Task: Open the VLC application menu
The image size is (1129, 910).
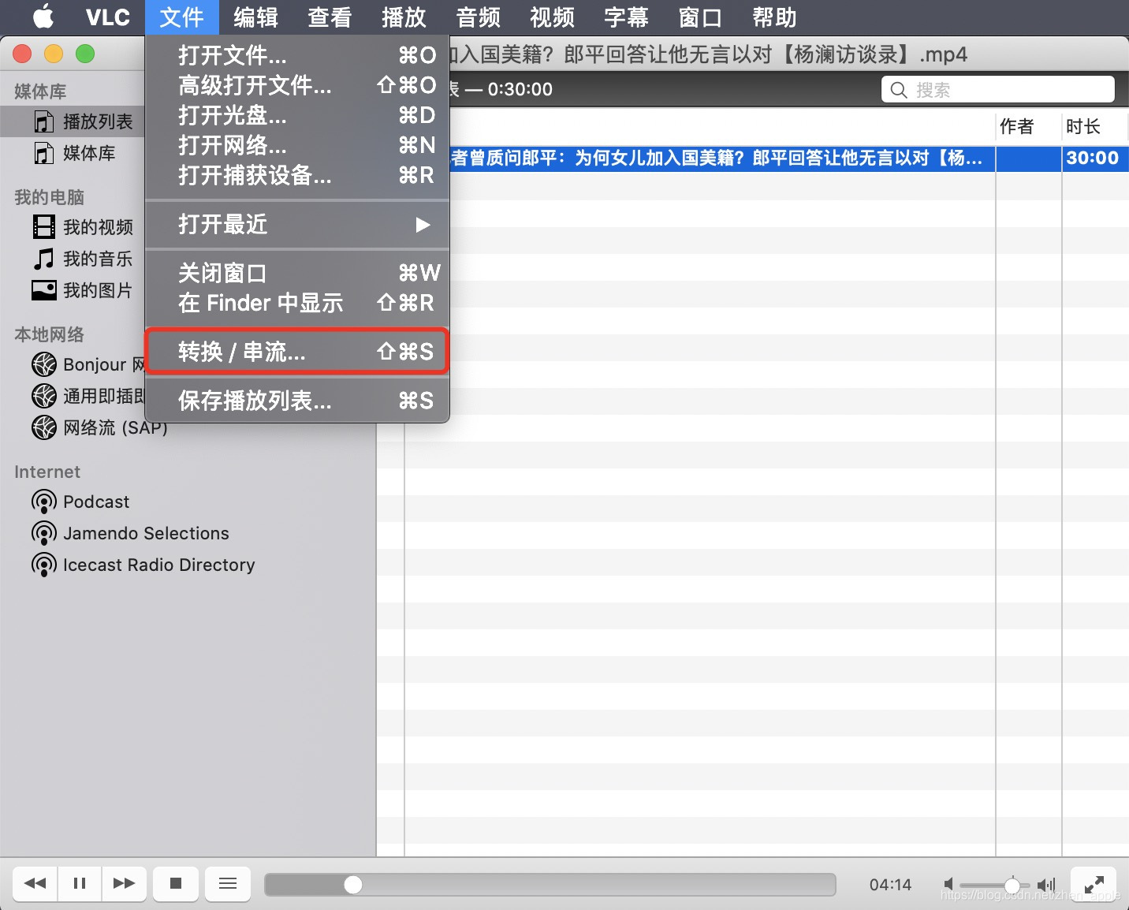Action: [107, 17]
